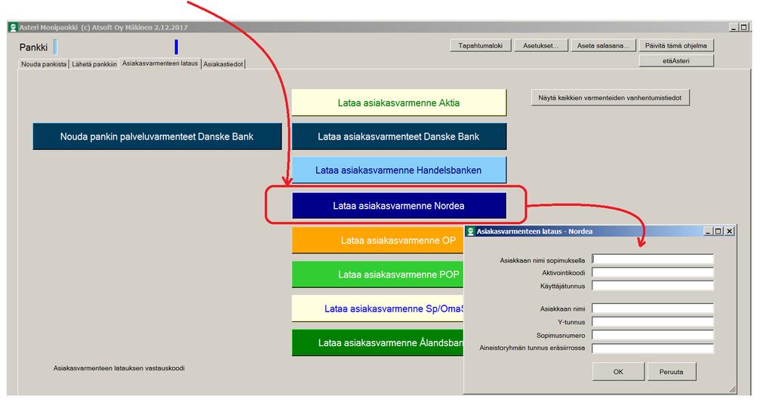The image size is (772, 414).
Task: Click Nouda pankin palveluvarmenteet Danske Bank
Action: point(157,136)
